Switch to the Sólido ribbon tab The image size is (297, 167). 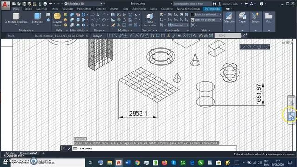[28, 9]
